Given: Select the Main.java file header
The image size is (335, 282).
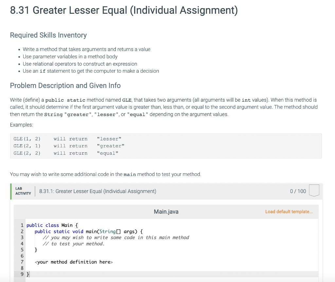Looking at the screenshot, I should click(166, 212).
